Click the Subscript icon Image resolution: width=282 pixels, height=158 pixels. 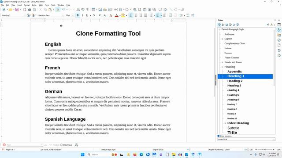click(x=105, y=15)
